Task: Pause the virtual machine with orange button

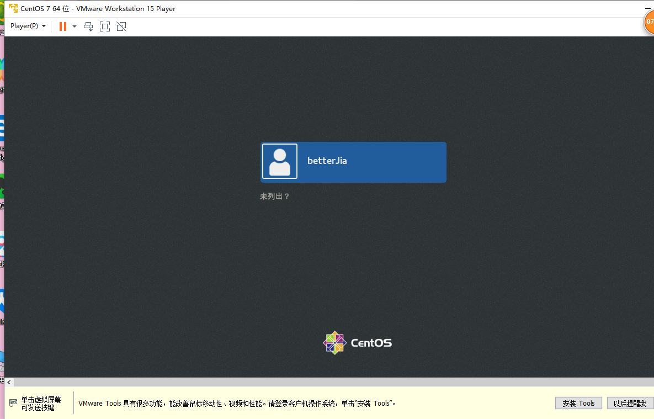Action: 62,26
